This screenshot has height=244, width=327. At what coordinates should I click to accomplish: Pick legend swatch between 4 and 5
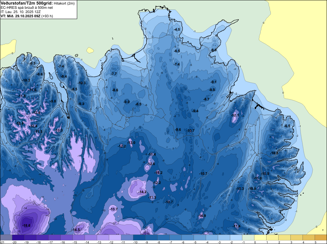click(309, 237)
